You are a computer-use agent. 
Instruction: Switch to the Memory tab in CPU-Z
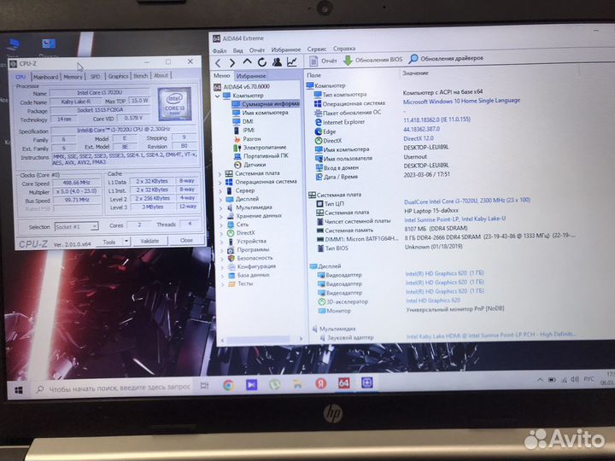[73, 76]
